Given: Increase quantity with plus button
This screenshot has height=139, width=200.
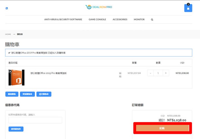Looking at the screenshot, I should 166,73.
